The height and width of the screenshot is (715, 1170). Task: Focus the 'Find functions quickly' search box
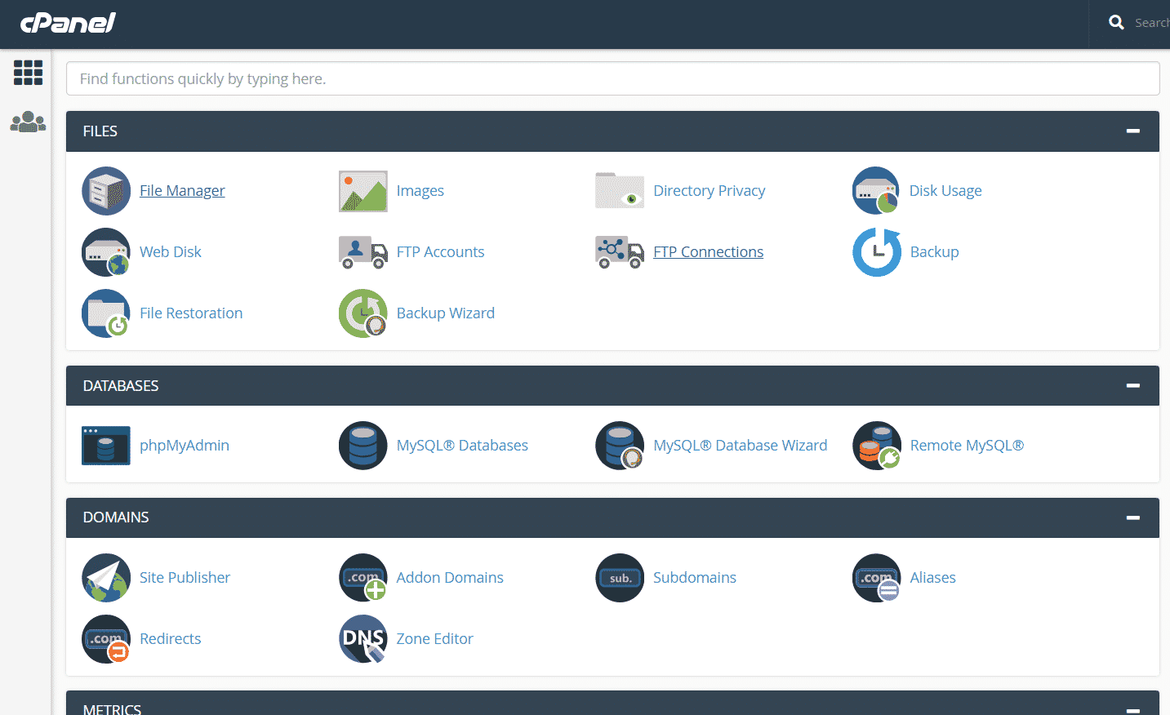click(612, 78)
